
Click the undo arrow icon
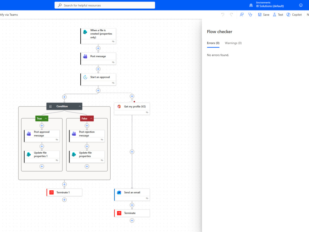pos(223,15)
